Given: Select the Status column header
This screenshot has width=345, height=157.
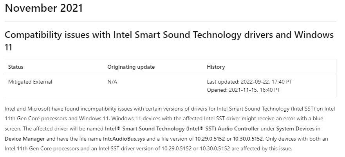Looking at the screenshot, I should point(16,67).
